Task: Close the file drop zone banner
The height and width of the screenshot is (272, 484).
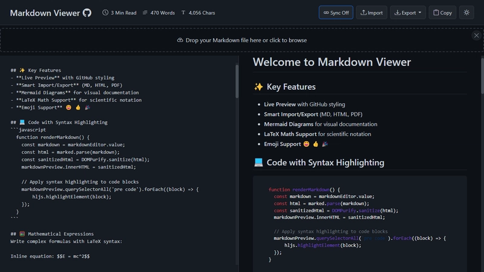Action: 476,36
